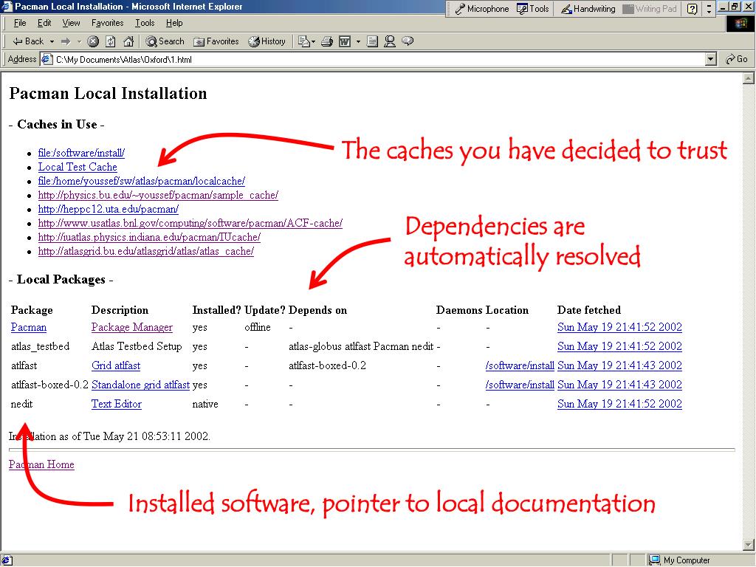Follow the Local Test Cache link
Image resolution: width=756 pixels, height=567 pixels.
pyautogui.click(x=78, y=167)
